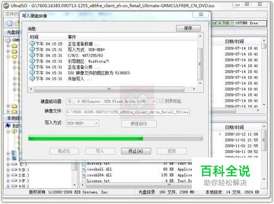Click the New file icon in UltraISO toolbar
The width and height of the screenshot is (274, 204).
[x=10, y=24]
